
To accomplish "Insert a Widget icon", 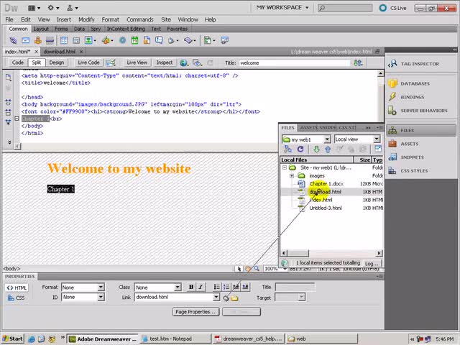I will click(122, 40).
